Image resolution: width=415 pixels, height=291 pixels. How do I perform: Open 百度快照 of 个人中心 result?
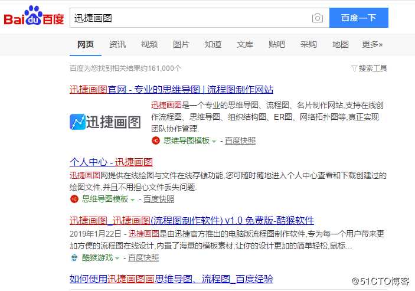click(159, 199)
